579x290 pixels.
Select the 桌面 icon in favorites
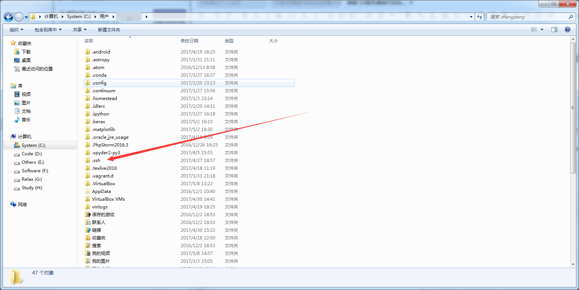coord(17,60)
